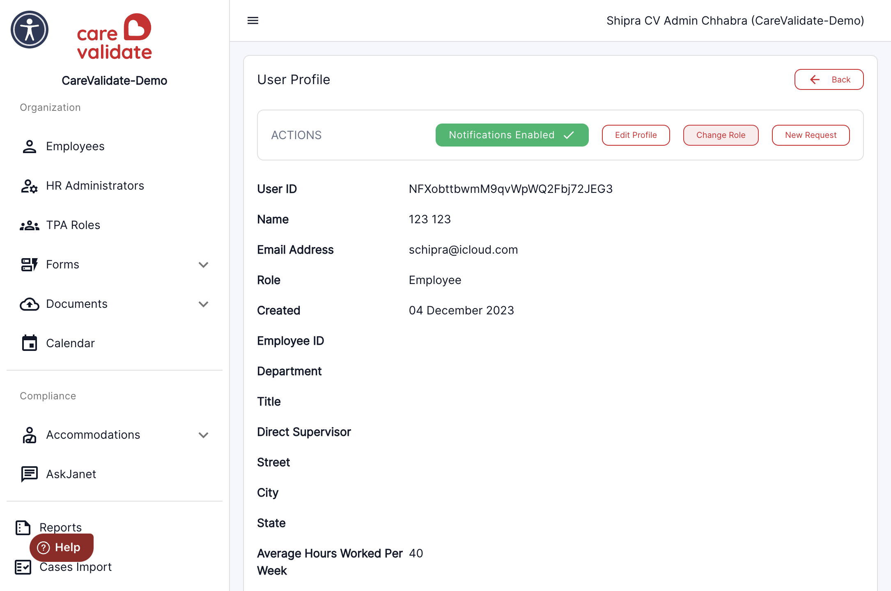The image size is (891, 591).
Task: Open Reports from the sidebar
Action: 60,527
